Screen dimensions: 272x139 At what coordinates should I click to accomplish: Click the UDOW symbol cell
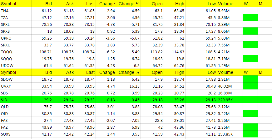(x=16, y=65)
